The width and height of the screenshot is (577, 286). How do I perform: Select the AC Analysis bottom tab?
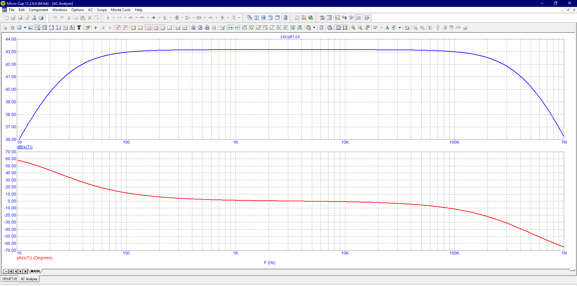pos(29,279)
